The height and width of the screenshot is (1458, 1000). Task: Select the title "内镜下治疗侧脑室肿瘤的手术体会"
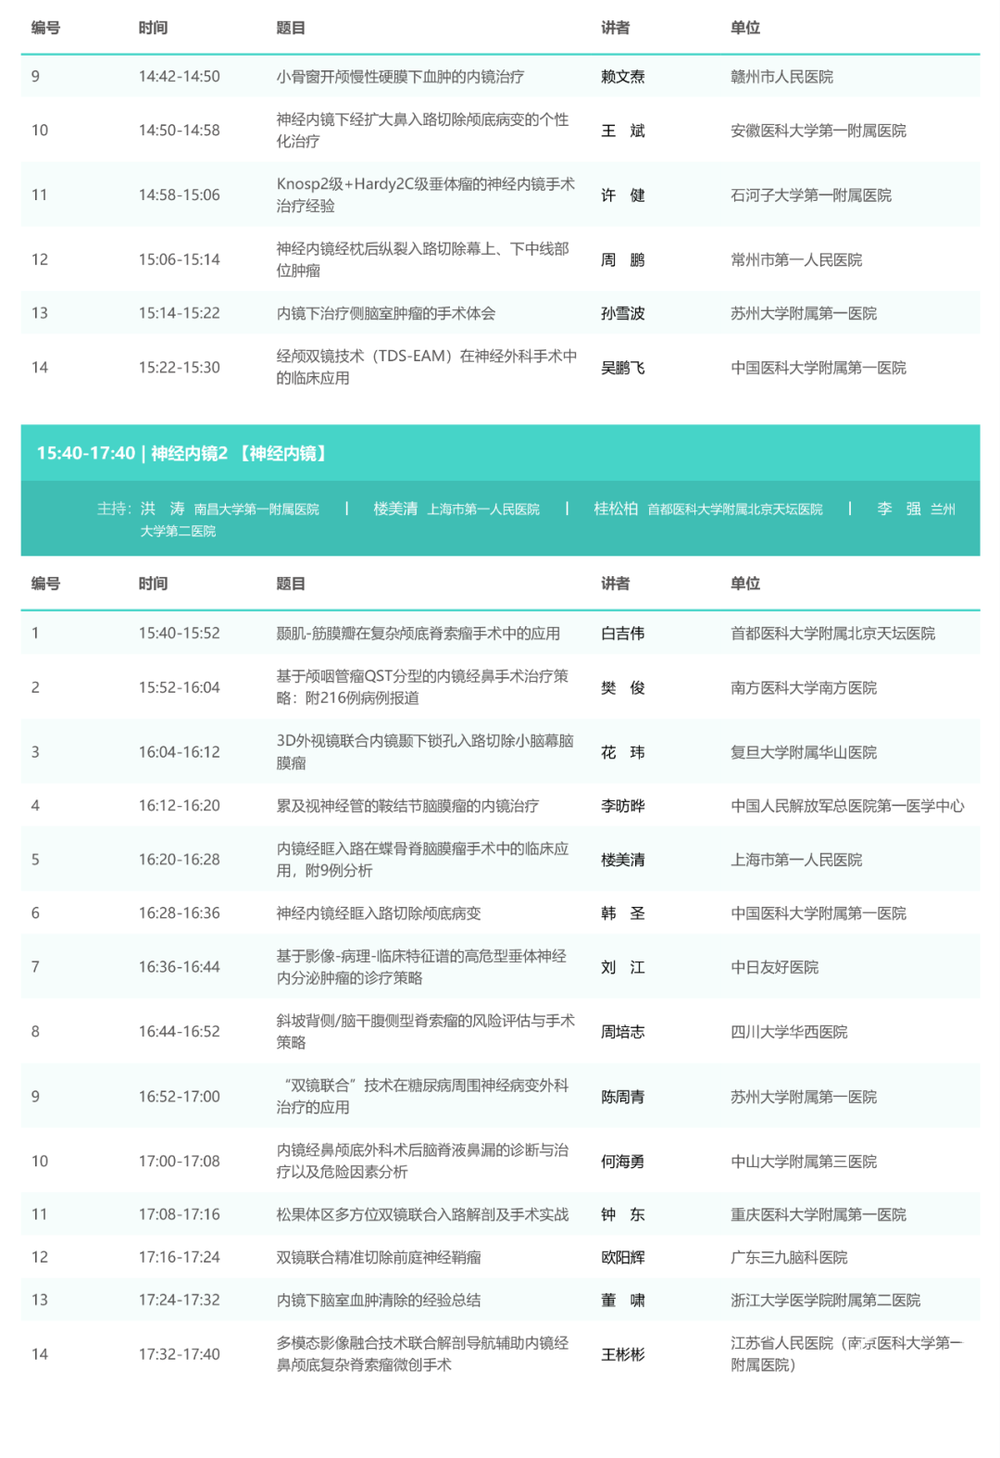tap(386, 313)
